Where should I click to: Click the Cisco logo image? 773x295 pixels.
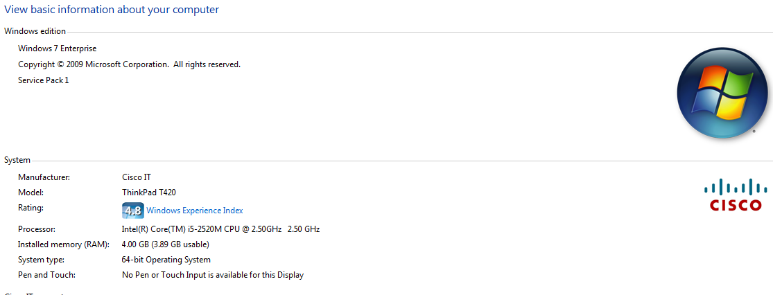(x=736, y=195)
